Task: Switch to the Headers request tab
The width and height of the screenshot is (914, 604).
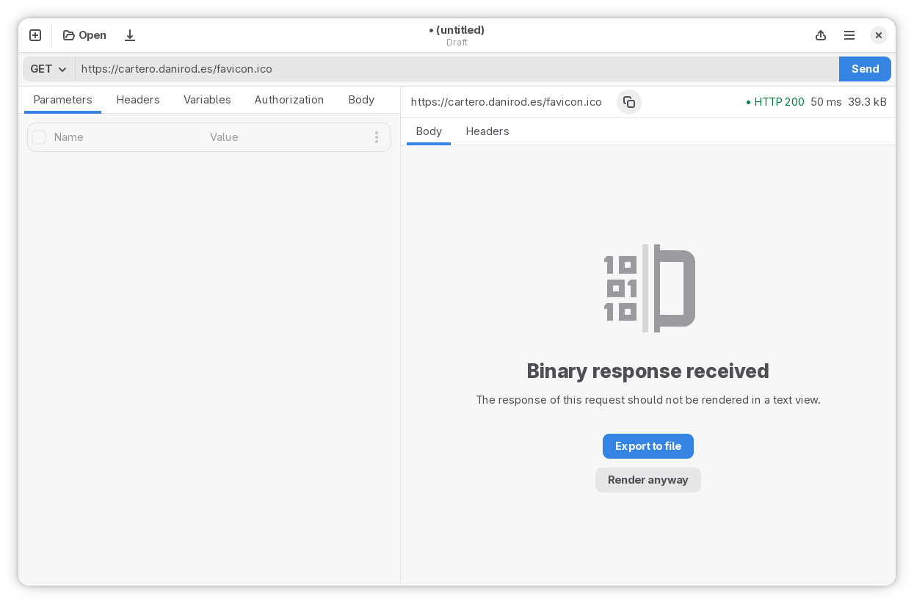Action: 138,100
